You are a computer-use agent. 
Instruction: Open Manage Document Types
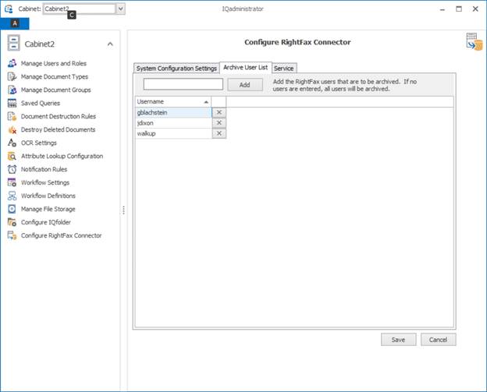click(55, 76)
